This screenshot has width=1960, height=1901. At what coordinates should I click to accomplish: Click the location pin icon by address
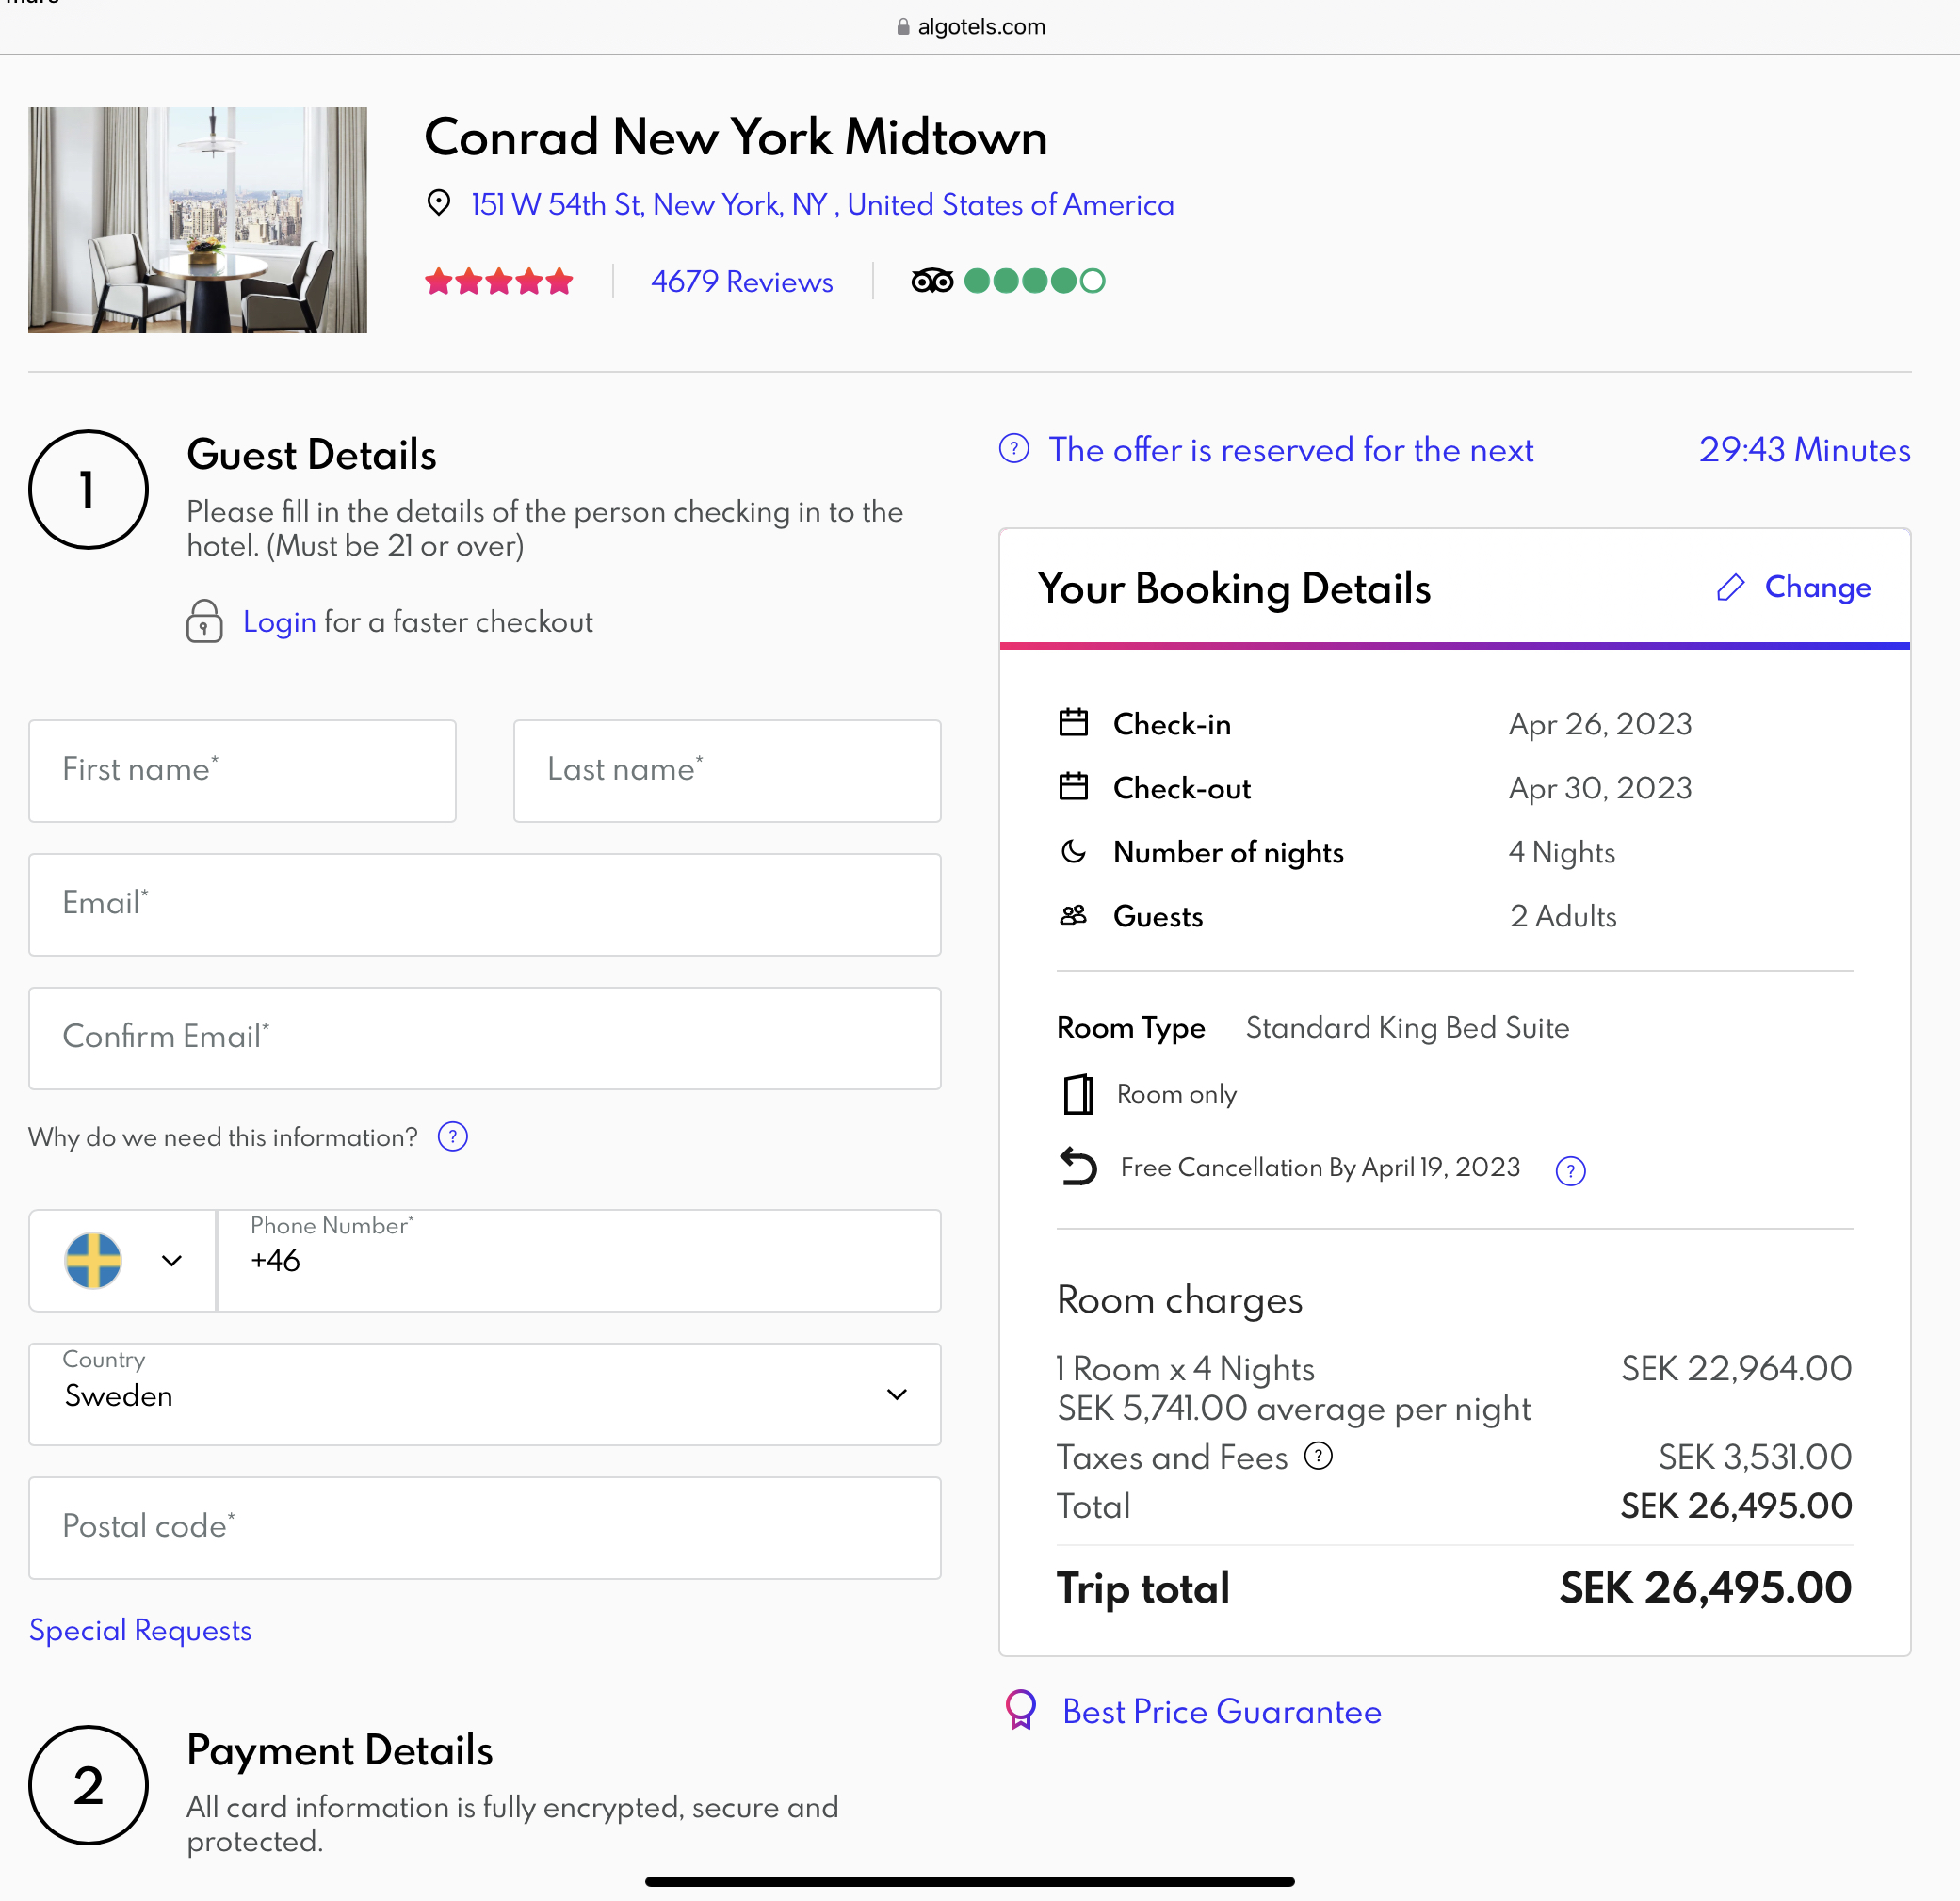pyautogui.click(x=438, y=202)
